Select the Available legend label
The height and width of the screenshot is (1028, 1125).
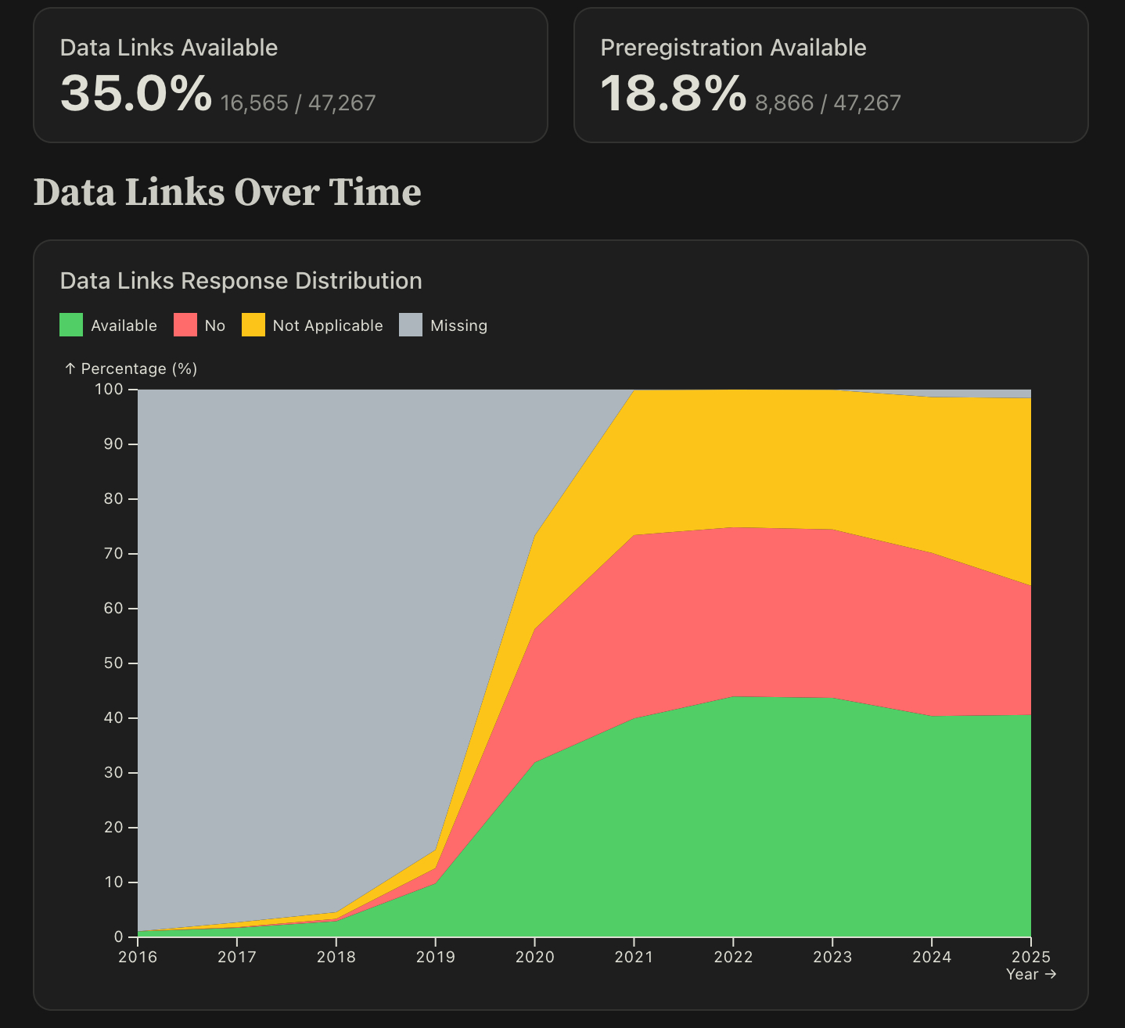[124, 325]
